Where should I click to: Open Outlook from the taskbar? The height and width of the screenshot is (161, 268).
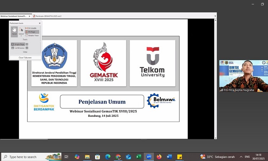click(128, 157)
